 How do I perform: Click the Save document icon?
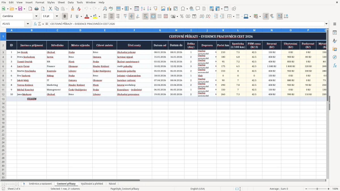point(20,9)
